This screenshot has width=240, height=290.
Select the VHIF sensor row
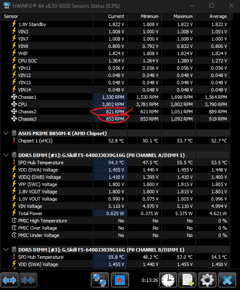(120, 53)
